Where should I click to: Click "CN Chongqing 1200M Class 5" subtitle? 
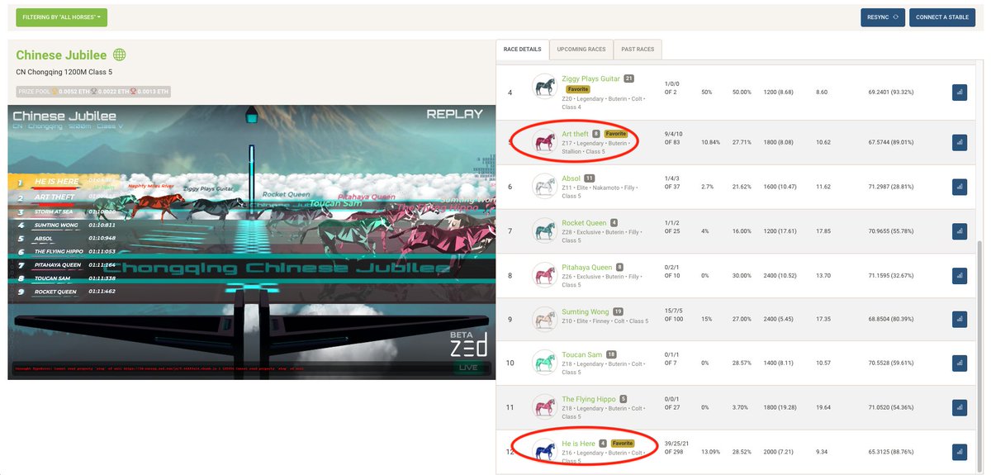tap(65, 73)
